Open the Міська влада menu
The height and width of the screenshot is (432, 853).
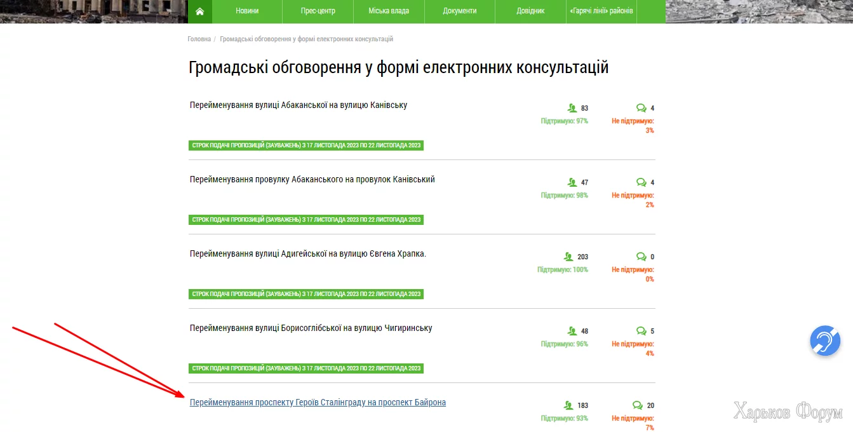tap(389, 11)
